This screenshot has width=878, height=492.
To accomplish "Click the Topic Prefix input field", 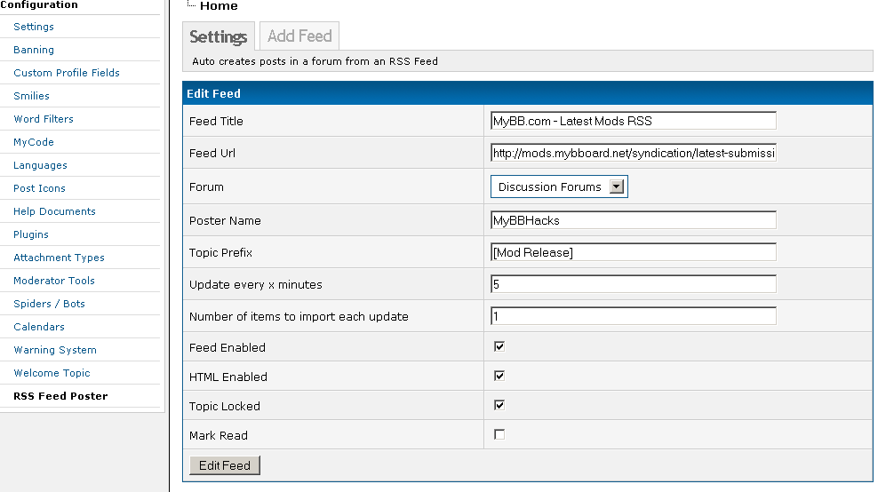I will click(633, 252).
